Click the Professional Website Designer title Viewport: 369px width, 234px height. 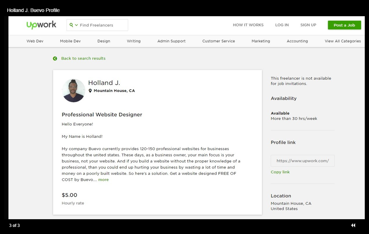[x=102, y=115]
